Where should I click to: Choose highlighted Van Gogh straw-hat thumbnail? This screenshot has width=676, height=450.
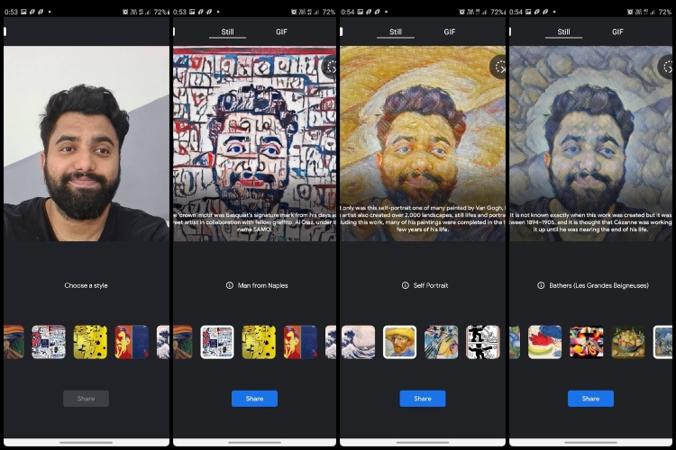coord(399,342)
